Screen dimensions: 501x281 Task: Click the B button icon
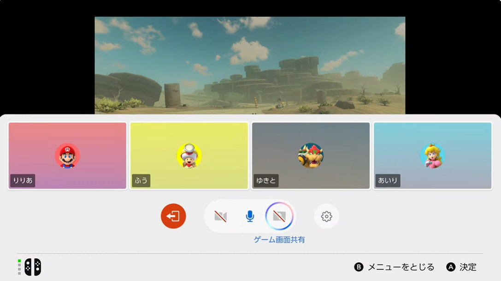tap(359, 267)
